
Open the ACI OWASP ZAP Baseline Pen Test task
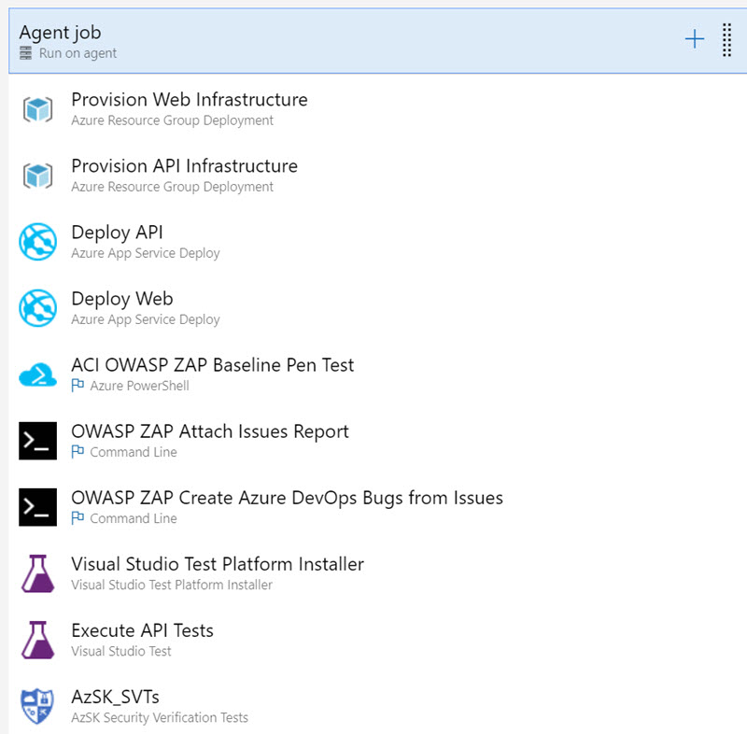[213, 364]
